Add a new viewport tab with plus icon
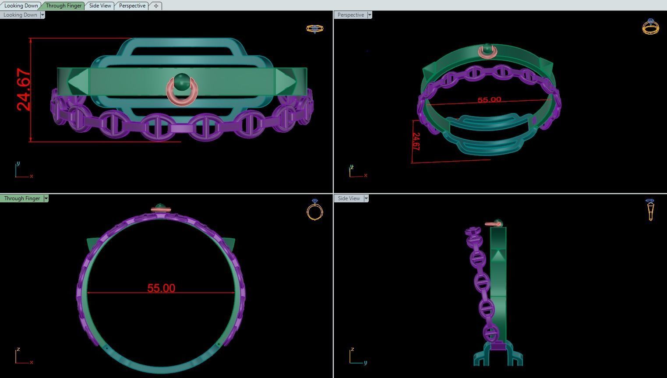Image resolution: width=667 pixels, height=378 pixels. pyautogui.click(x=156, y=6)
